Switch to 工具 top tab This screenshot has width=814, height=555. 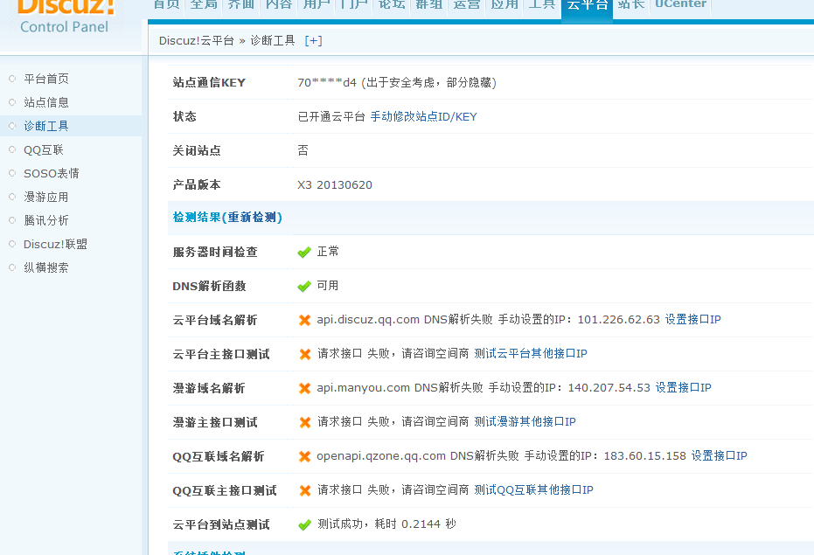[541, 6]
